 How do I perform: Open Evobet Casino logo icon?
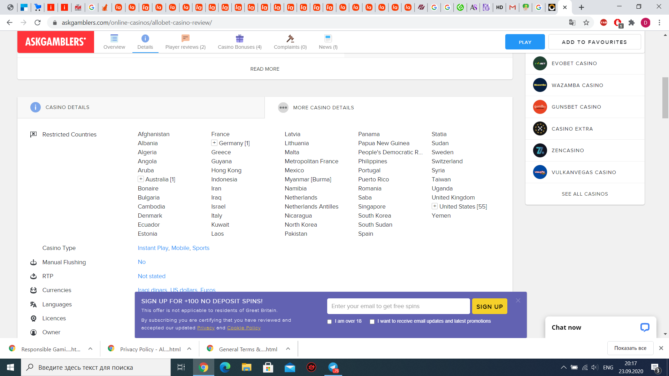pyautogui.click(x=540, y=63)
